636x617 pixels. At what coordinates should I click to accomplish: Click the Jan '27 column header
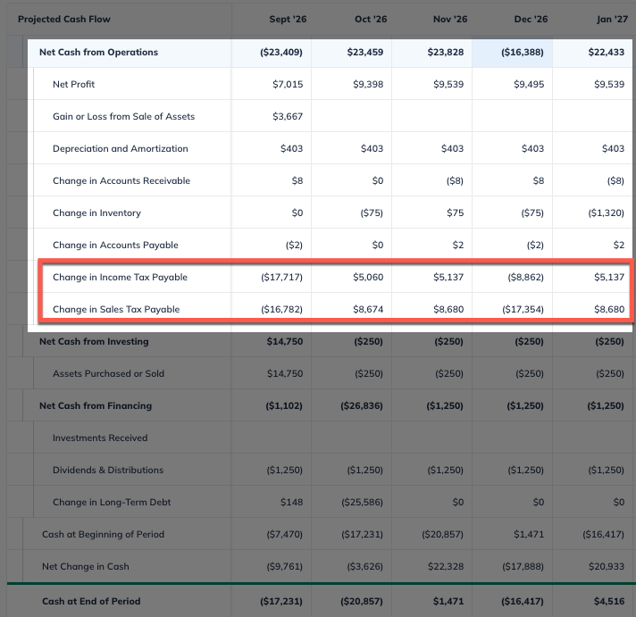tap(612, 19)
